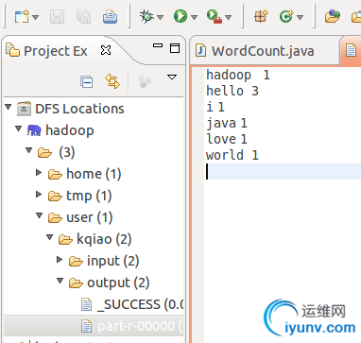
Task: Collapse the root (3) folder
Action: pos(29,150)
